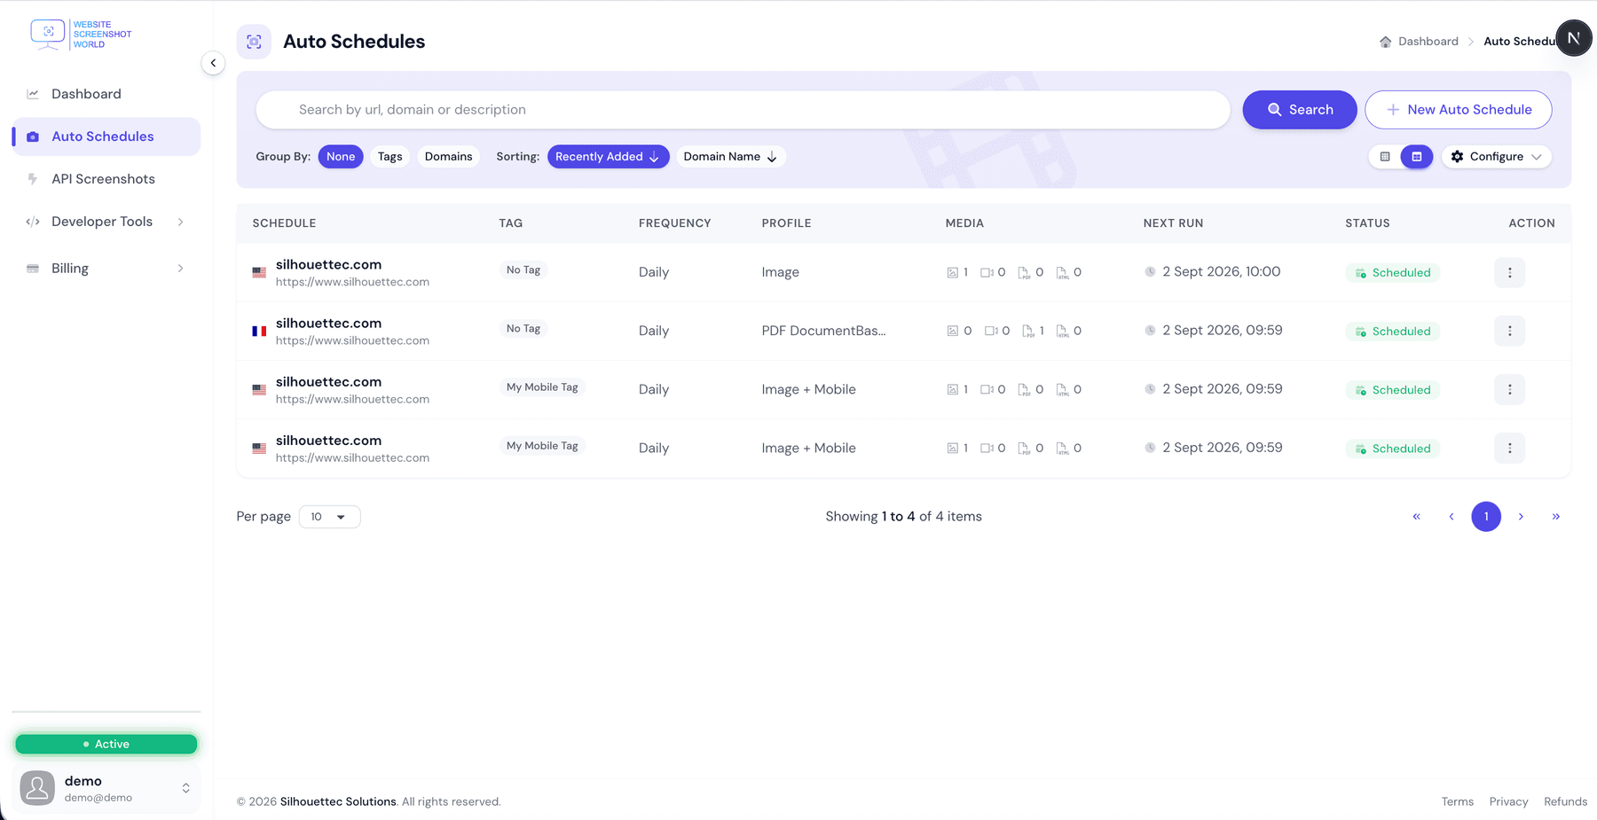This screenshot has height=820, width=1597.
Task: Select page 1 in pagination
Action: [x=1486, y=517]
